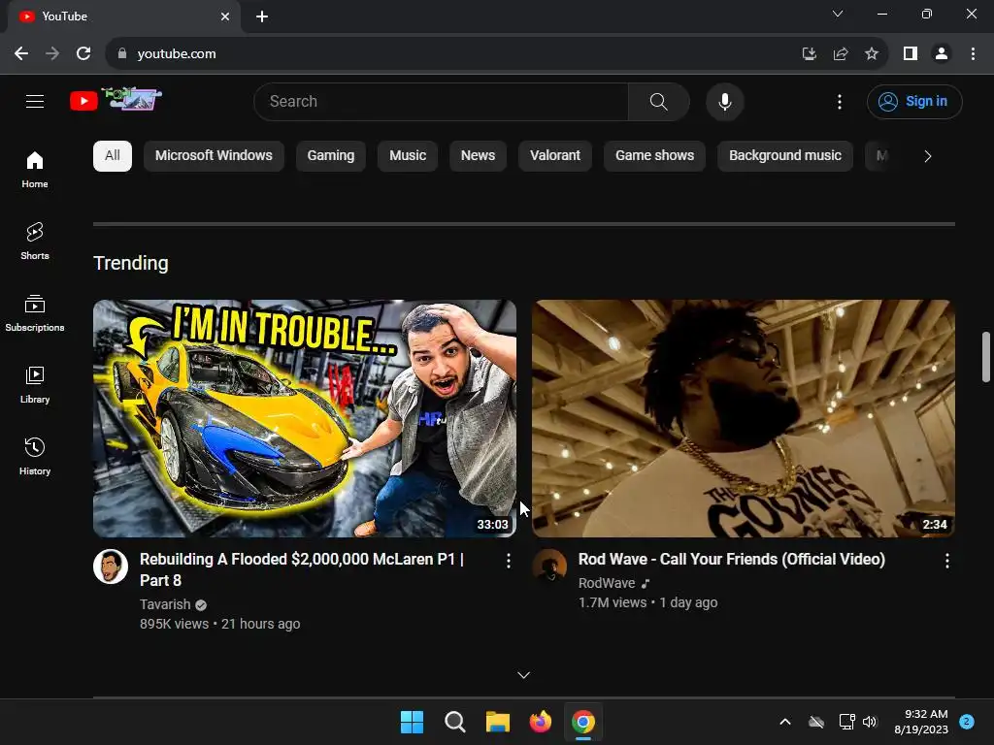The height and width of the screenshot is (745, 994).
Task: Open Chrome side panel
Action: pos(911,54)
